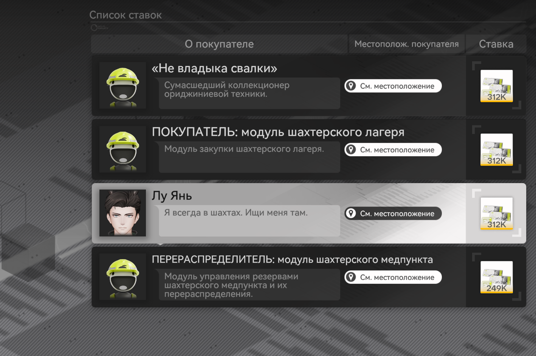The width and height of the screenshot is (536, 356).
Task: Select the 312K bid from ПОКУПАТЕЛЬ: модуль шахтерского лагеря
Action: [497, 149]
